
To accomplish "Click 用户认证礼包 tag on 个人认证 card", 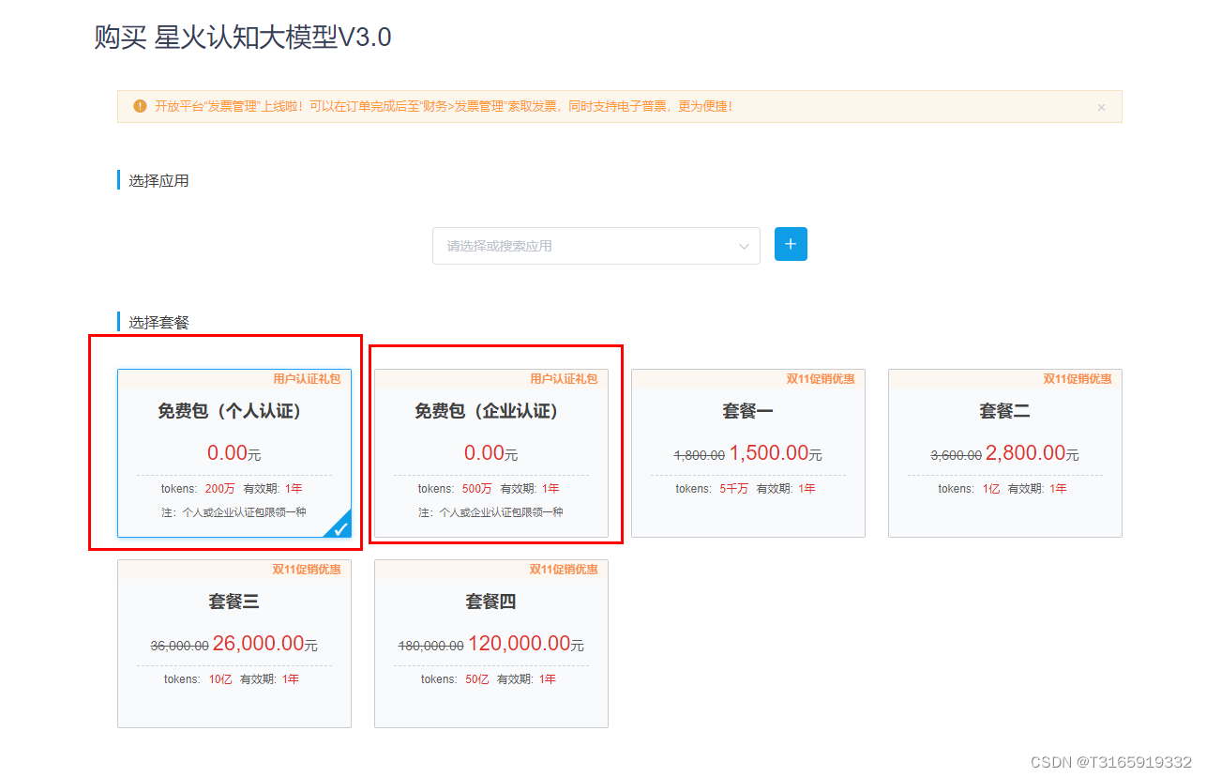I will (x=307, y=379).
